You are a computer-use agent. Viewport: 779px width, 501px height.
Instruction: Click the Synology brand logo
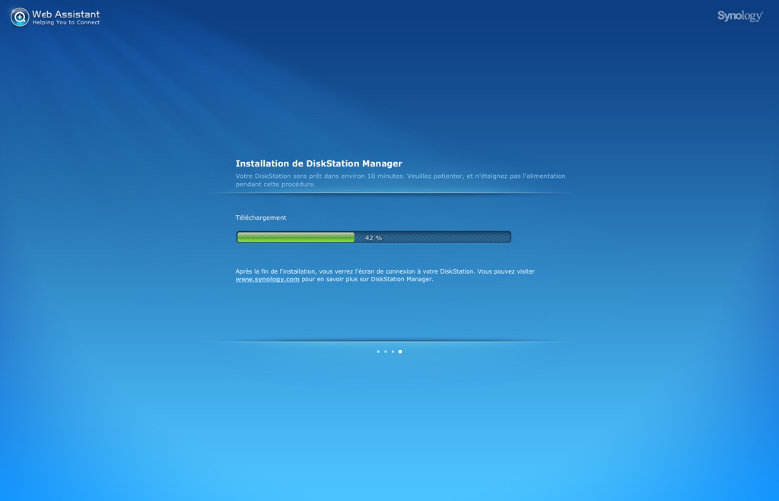pyautogui.click(x=739, y=16)
